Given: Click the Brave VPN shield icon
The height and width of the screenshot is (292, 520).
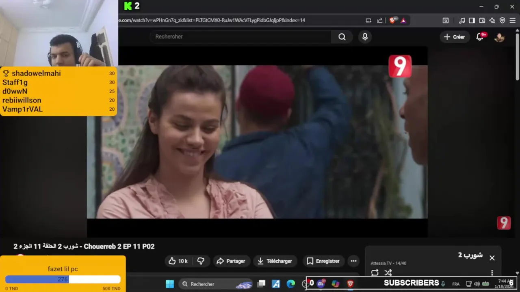Looking at the screenshot, I should point(502,20).
